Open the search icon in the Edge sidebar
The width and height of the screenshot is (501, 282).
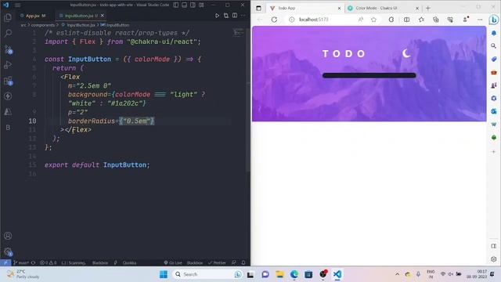(494, 46)
